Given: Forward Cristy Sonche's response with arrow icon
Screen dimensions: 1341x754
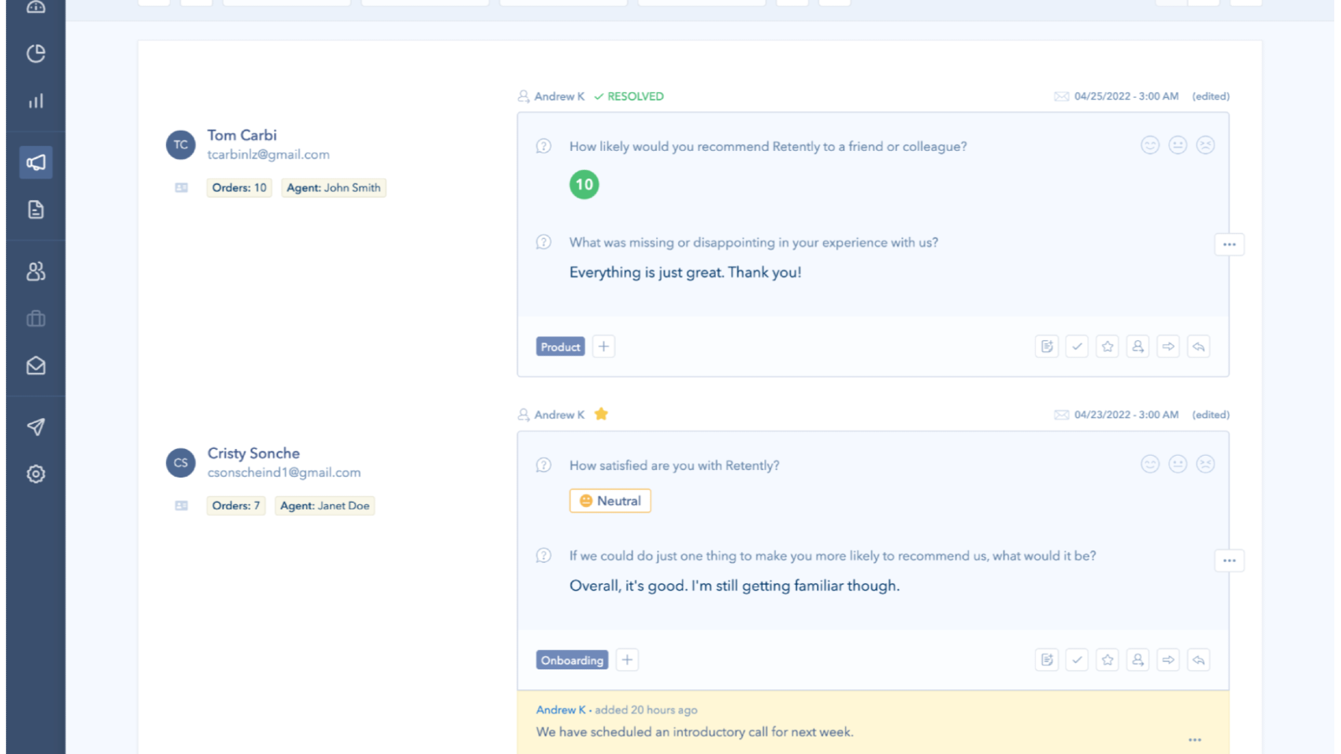Looking at the screenshot, I should click(1168, 660).
